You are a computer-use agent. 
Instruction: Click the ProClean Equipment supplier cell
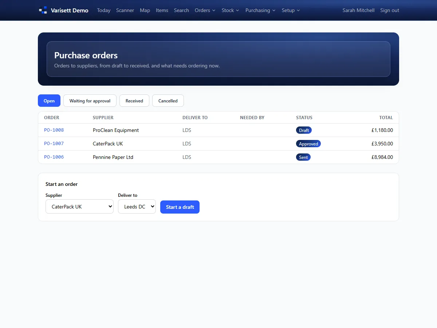pyautogui.click(x=116, y=130)
